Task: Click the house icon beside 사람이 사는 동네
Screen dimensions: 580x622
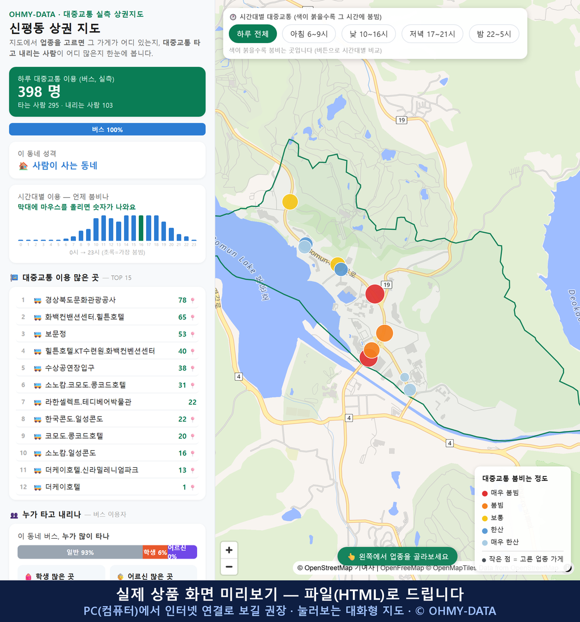Action: pos(23,166)
